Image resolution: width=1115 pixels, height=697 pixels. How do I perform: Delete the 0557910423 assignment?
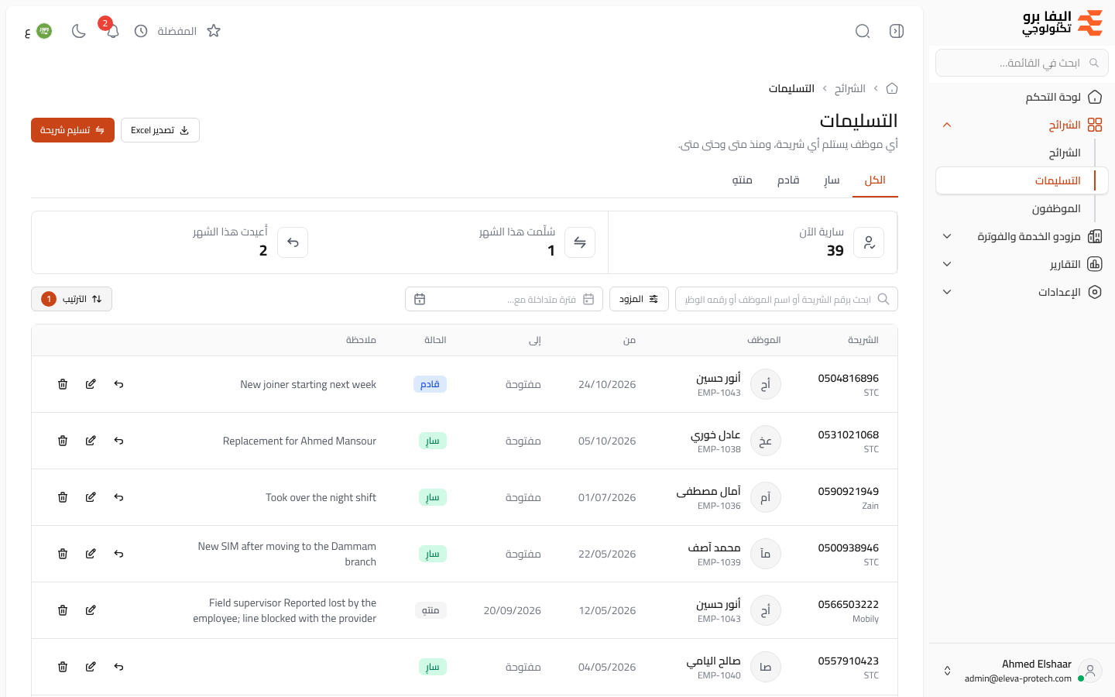point(63,667)
